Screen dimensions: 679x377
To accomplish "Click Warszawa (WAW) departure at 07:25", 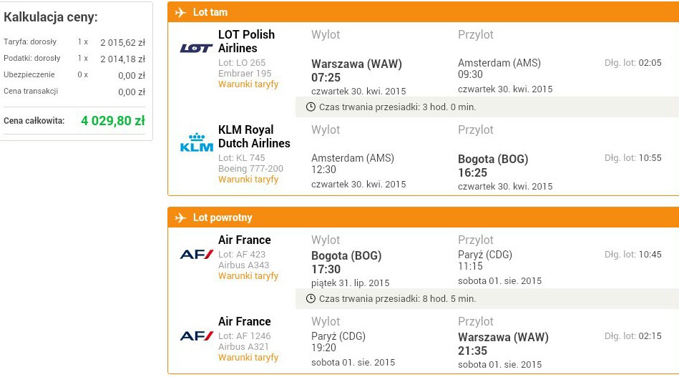I will (x=356, y=71).
